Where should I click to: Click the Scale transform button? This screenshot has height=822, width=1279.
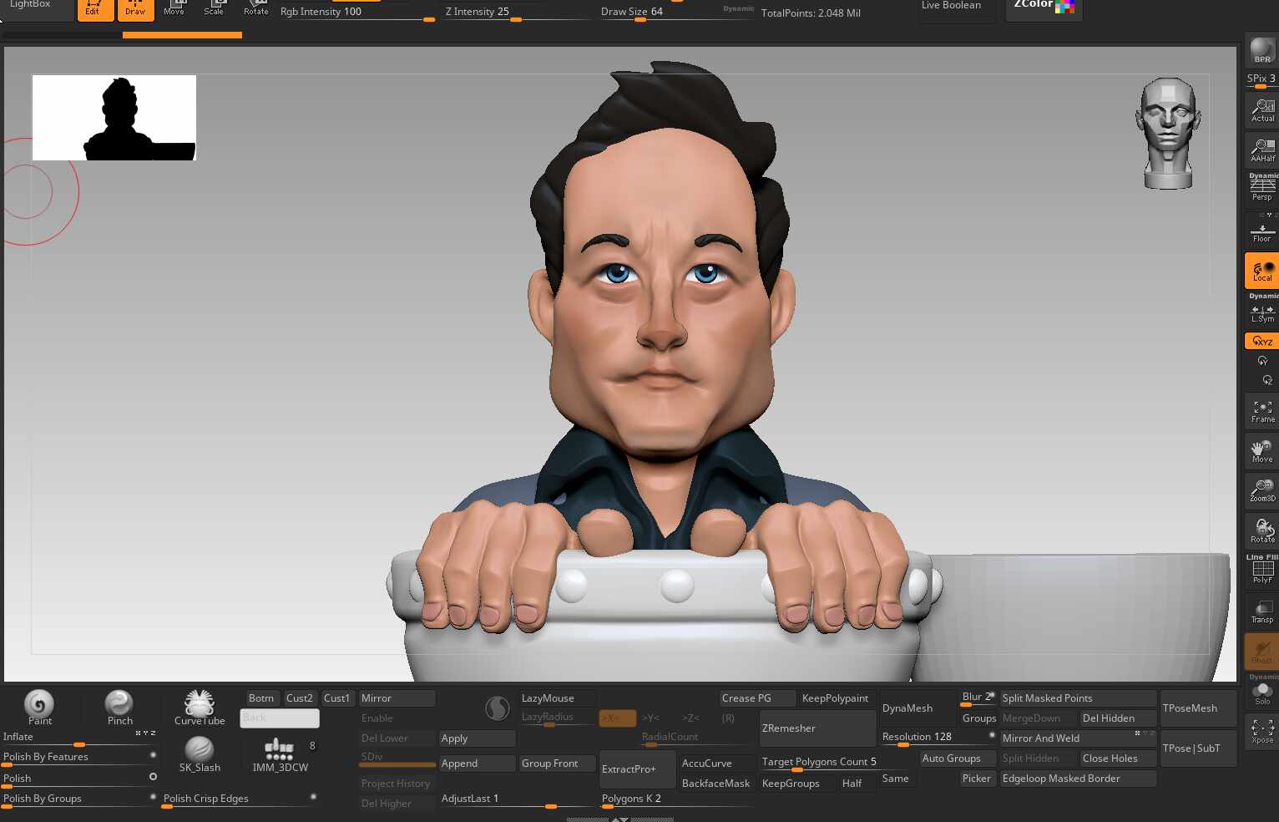pos(215,9)
